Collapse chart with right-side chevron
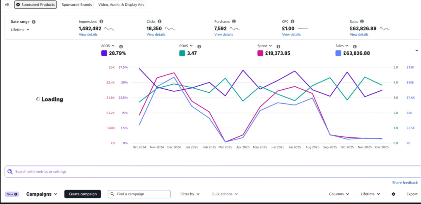The width and height of the screenshot is (421, 204). [417, 50]
